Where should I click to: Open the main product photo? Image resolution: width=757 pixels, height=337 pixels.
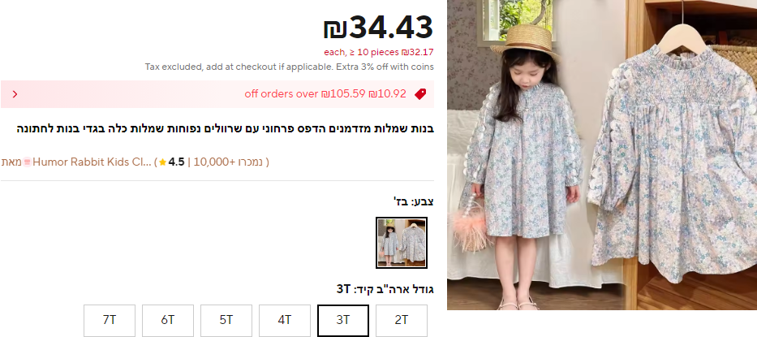(601, 155)
